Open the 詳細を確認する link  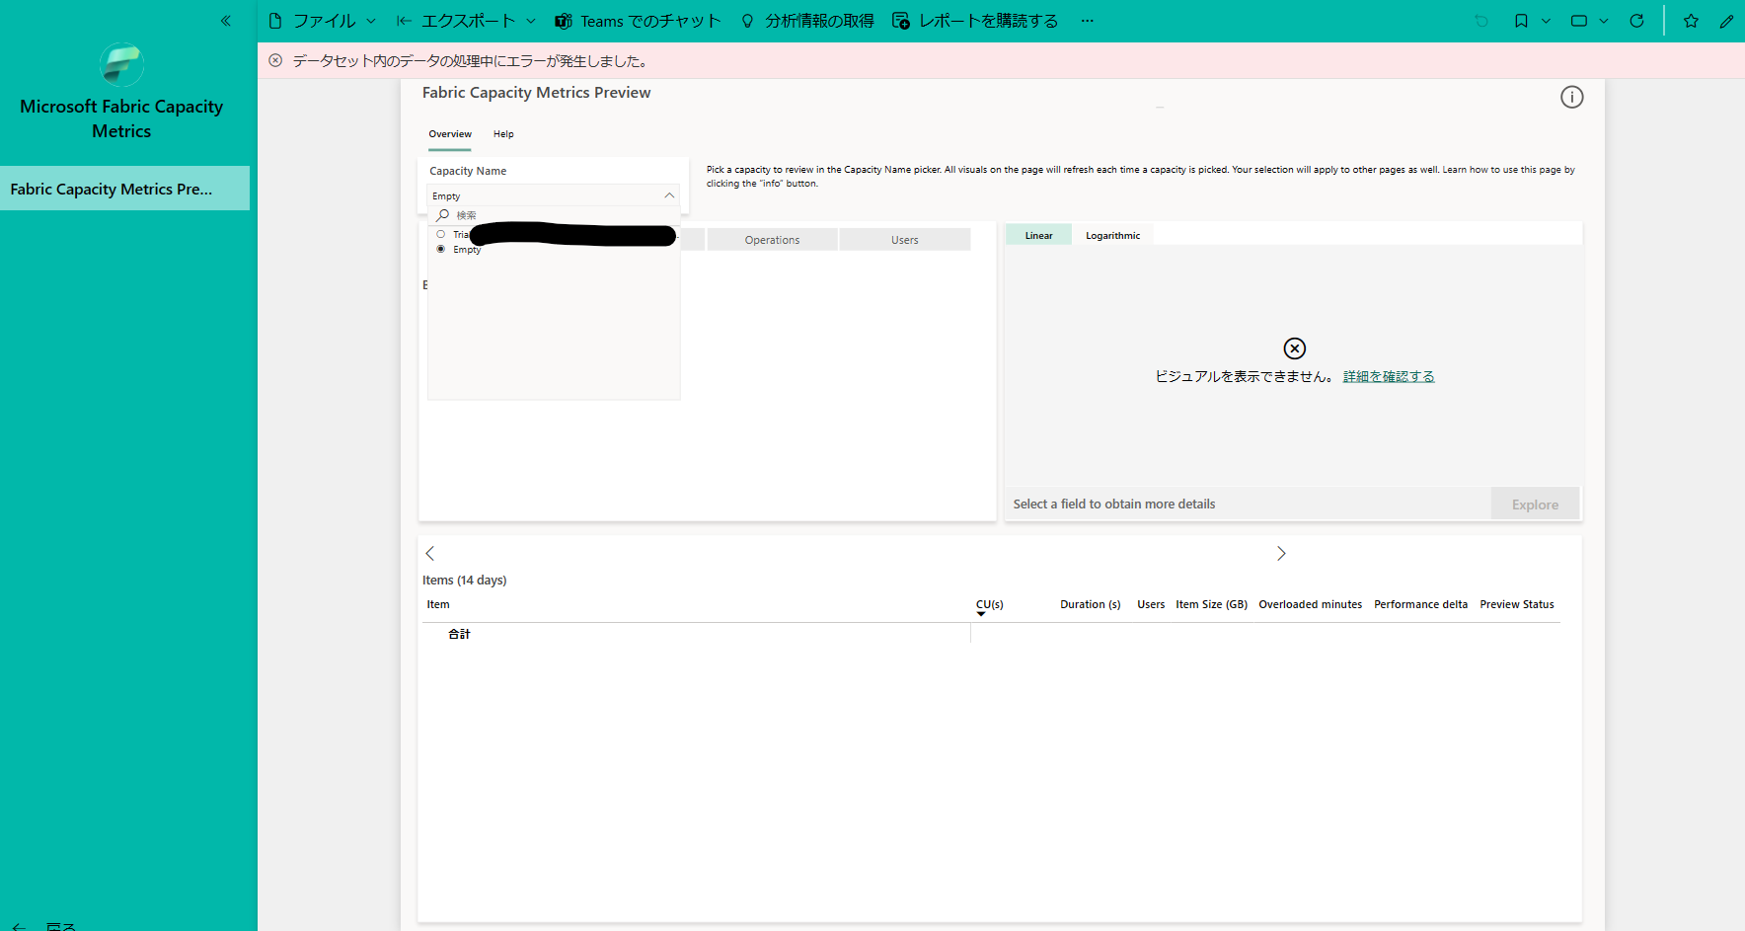point(1389,376)
